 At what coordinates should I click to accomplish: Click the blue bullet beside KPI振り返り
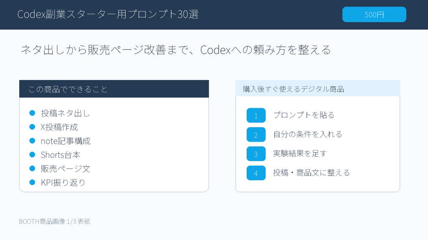coord(32,182)
